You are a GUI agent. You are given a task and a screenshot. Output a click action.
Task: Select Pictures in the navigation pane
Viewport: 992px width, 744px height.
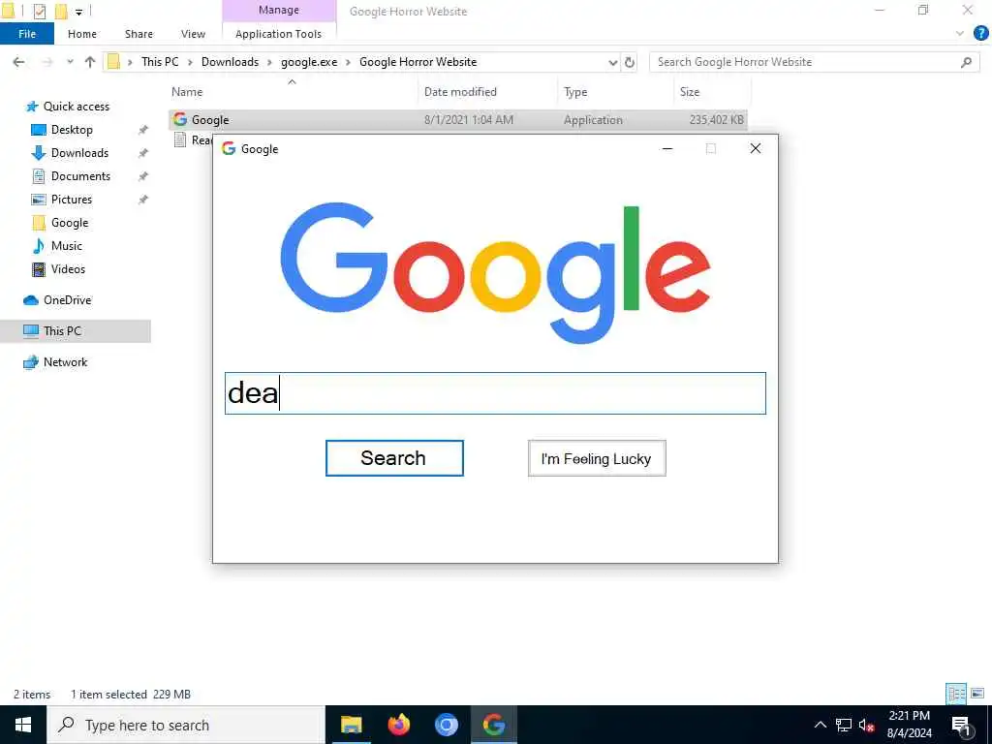[x=71, y=200]
